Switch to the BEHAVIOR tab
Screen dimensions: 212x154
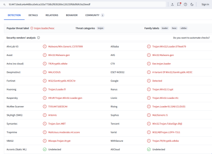[x=72, y=15]
